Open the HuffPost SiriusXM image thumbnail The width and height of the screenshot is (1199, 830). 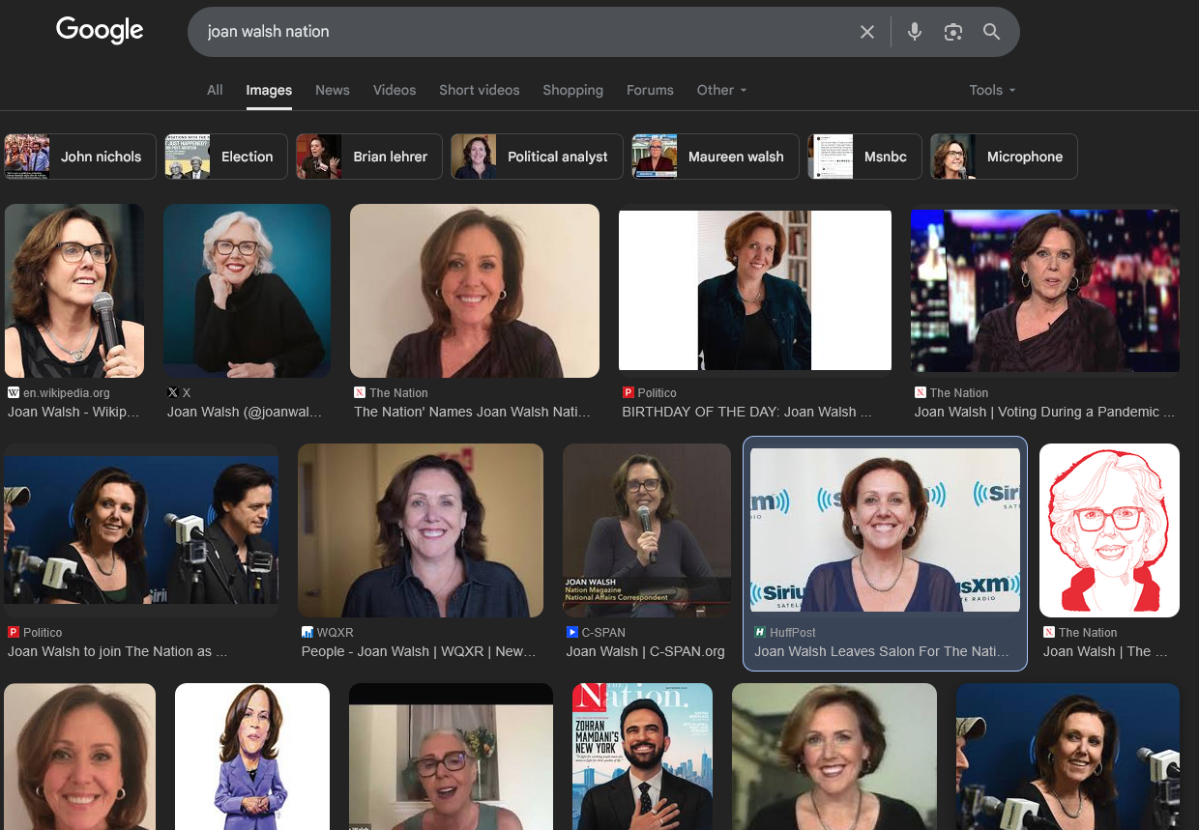(x=885, y=529)
